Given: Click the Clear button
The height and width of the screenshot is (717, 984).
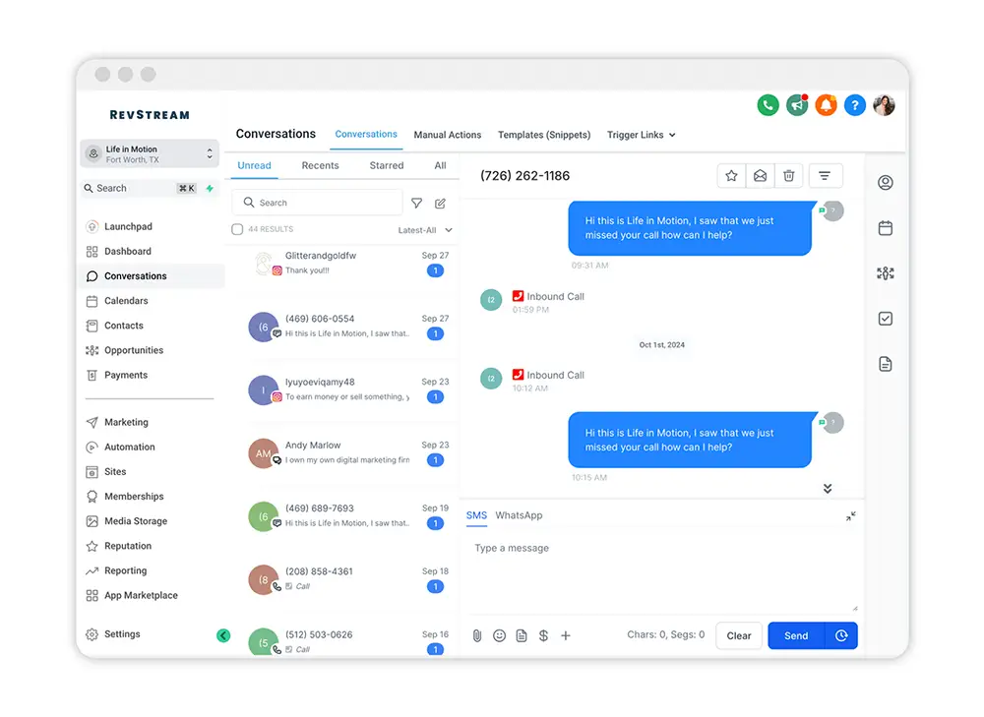Looking at the screenshot, I should (x=739, y=635).
